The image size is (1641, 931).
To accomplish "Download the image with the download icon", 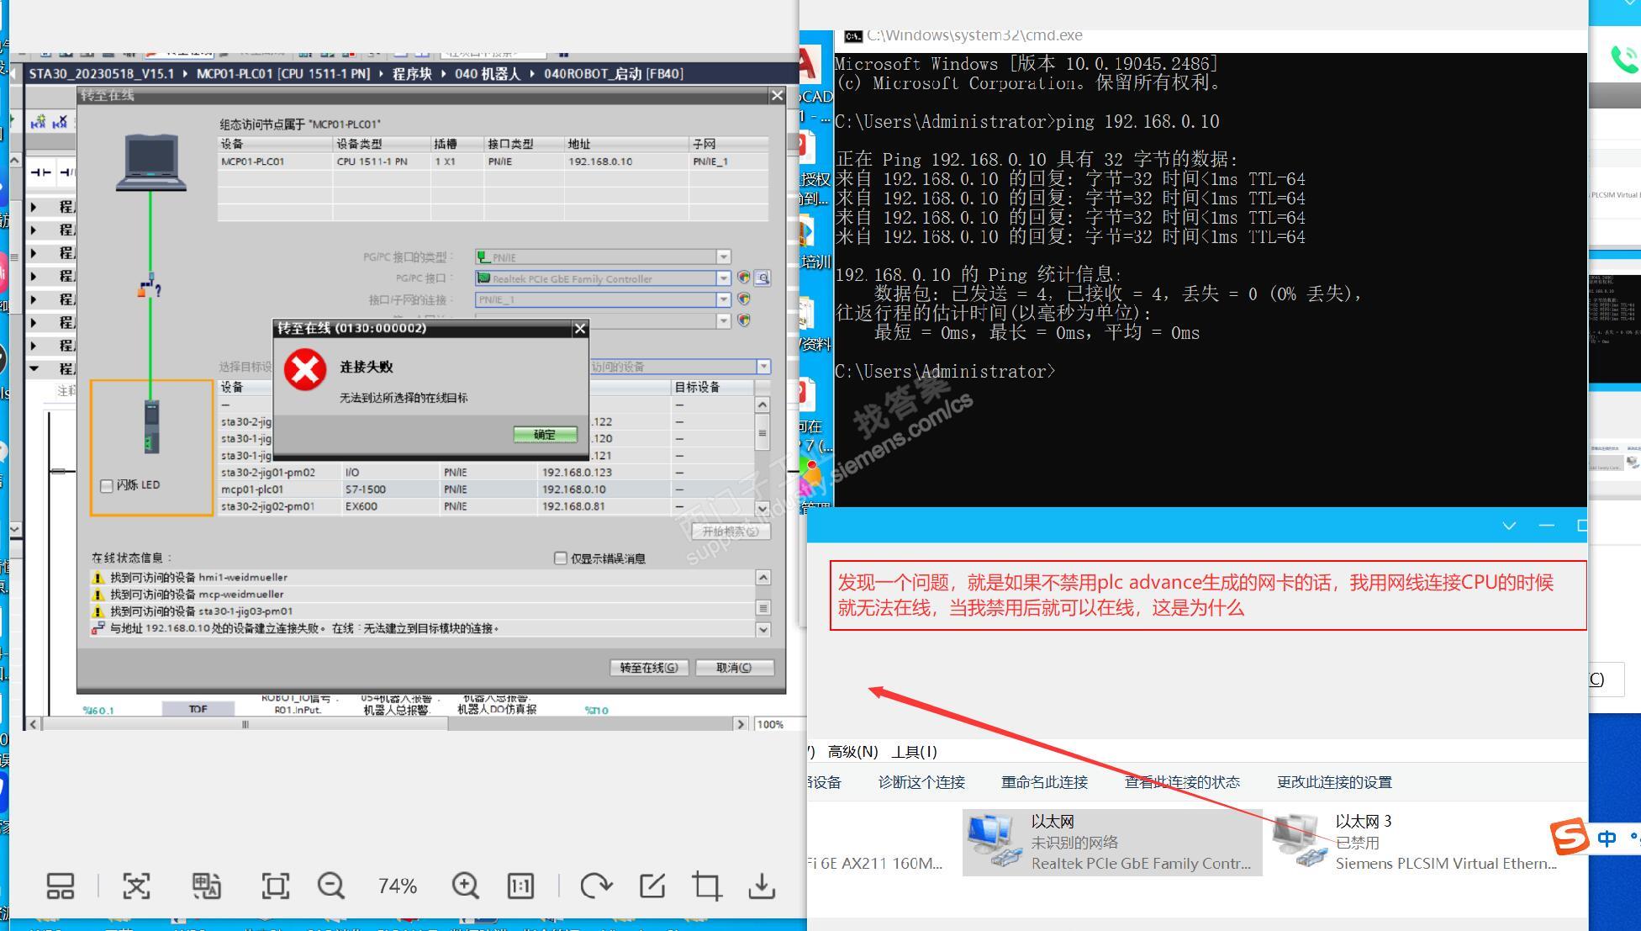I will click(x=762, y=886).
